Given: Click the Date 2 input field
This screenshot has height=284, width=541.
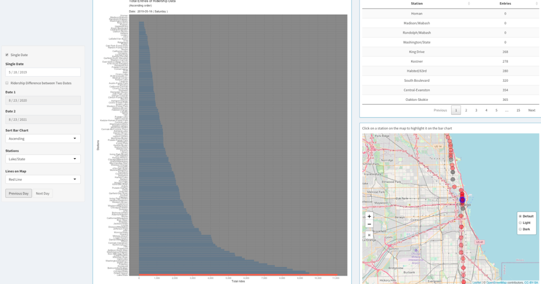Looking at the screenshot, I should (43, 119).
